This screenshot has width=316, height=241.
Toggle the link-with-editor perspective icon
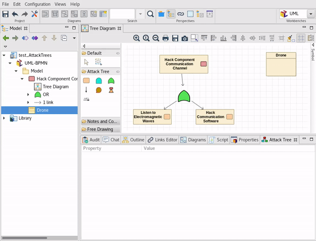click(x=180, y=14)
